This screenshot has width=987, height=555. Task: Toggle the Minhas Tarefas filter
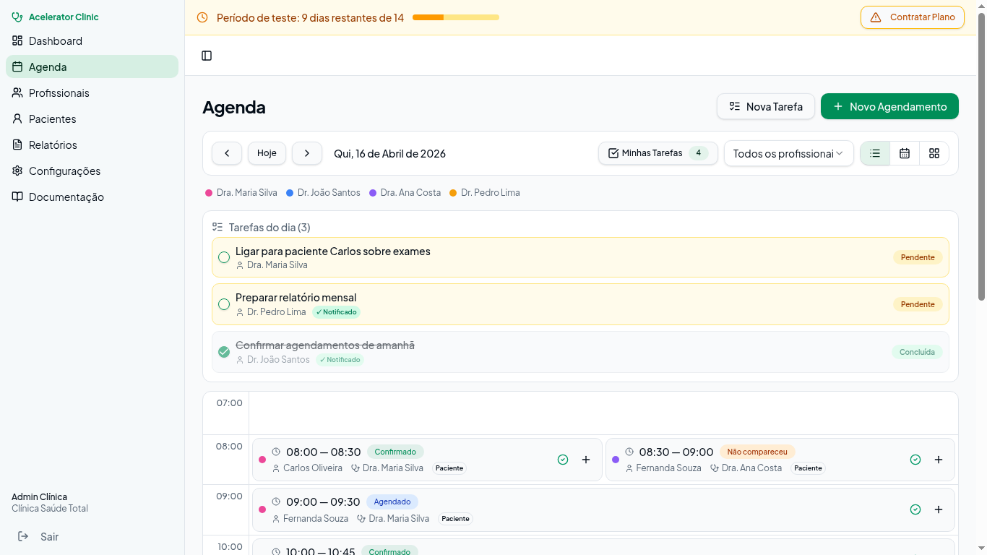(658, 153)
